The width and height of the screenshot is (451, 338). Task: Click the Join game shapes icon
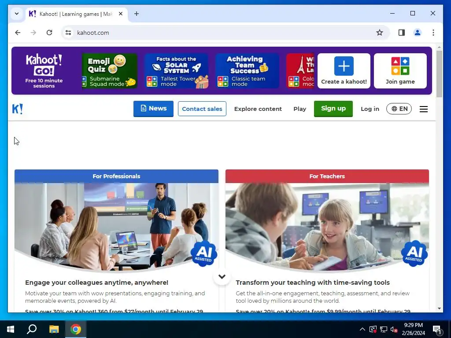coord(400,66)
